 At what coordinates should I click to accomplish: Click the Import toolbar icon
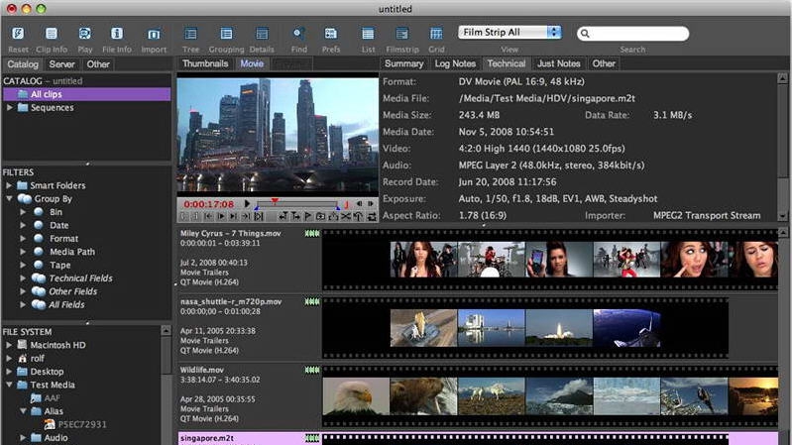(154, 34)
